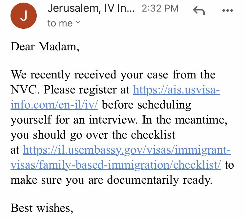246x219 pixels.
Task: Open the https://ais.usvisa- registration link
Action: click(176, 90)
